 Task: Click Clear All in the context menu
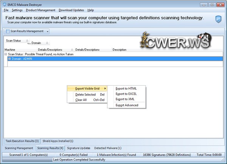click(81, 100)
